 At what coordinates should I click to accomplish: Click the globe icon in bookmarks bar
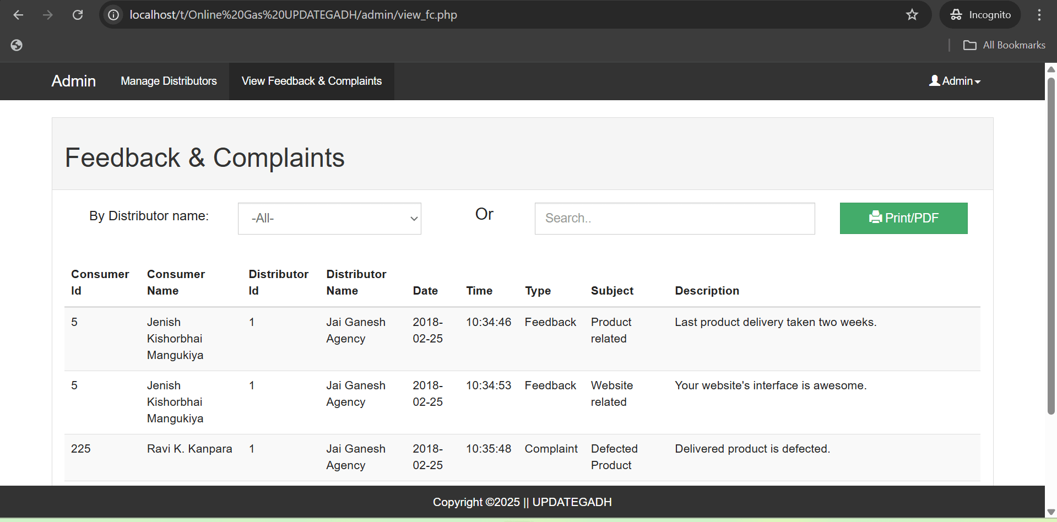[17, 45]
